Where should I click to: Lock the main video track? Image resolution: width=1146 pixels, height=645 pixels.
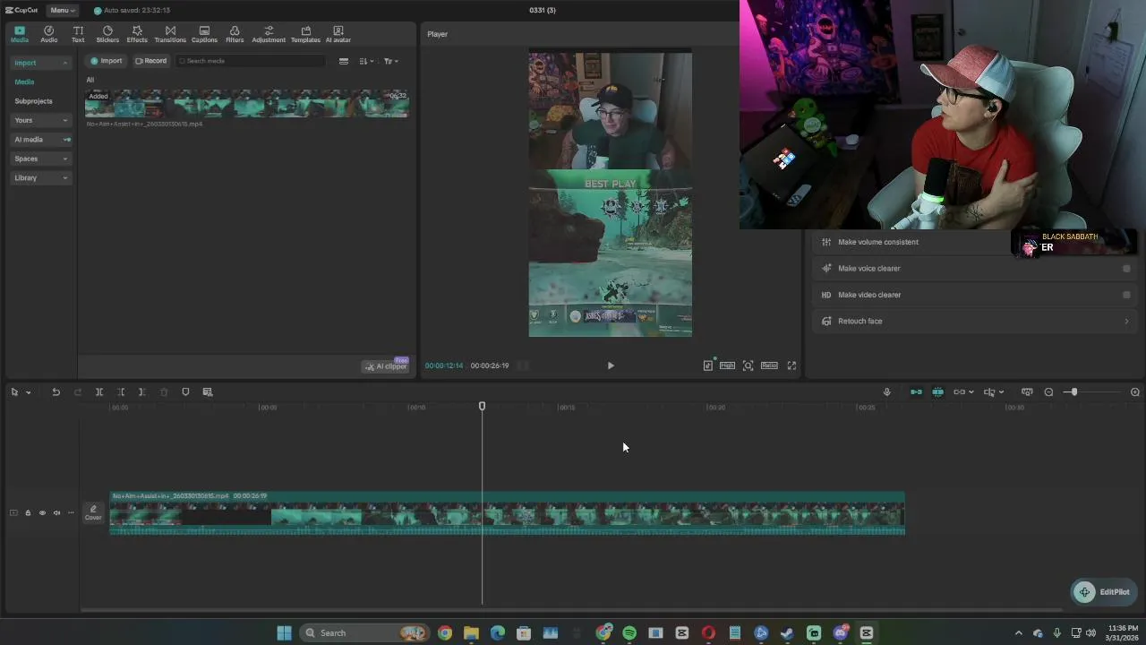click(x=28, y=513)
